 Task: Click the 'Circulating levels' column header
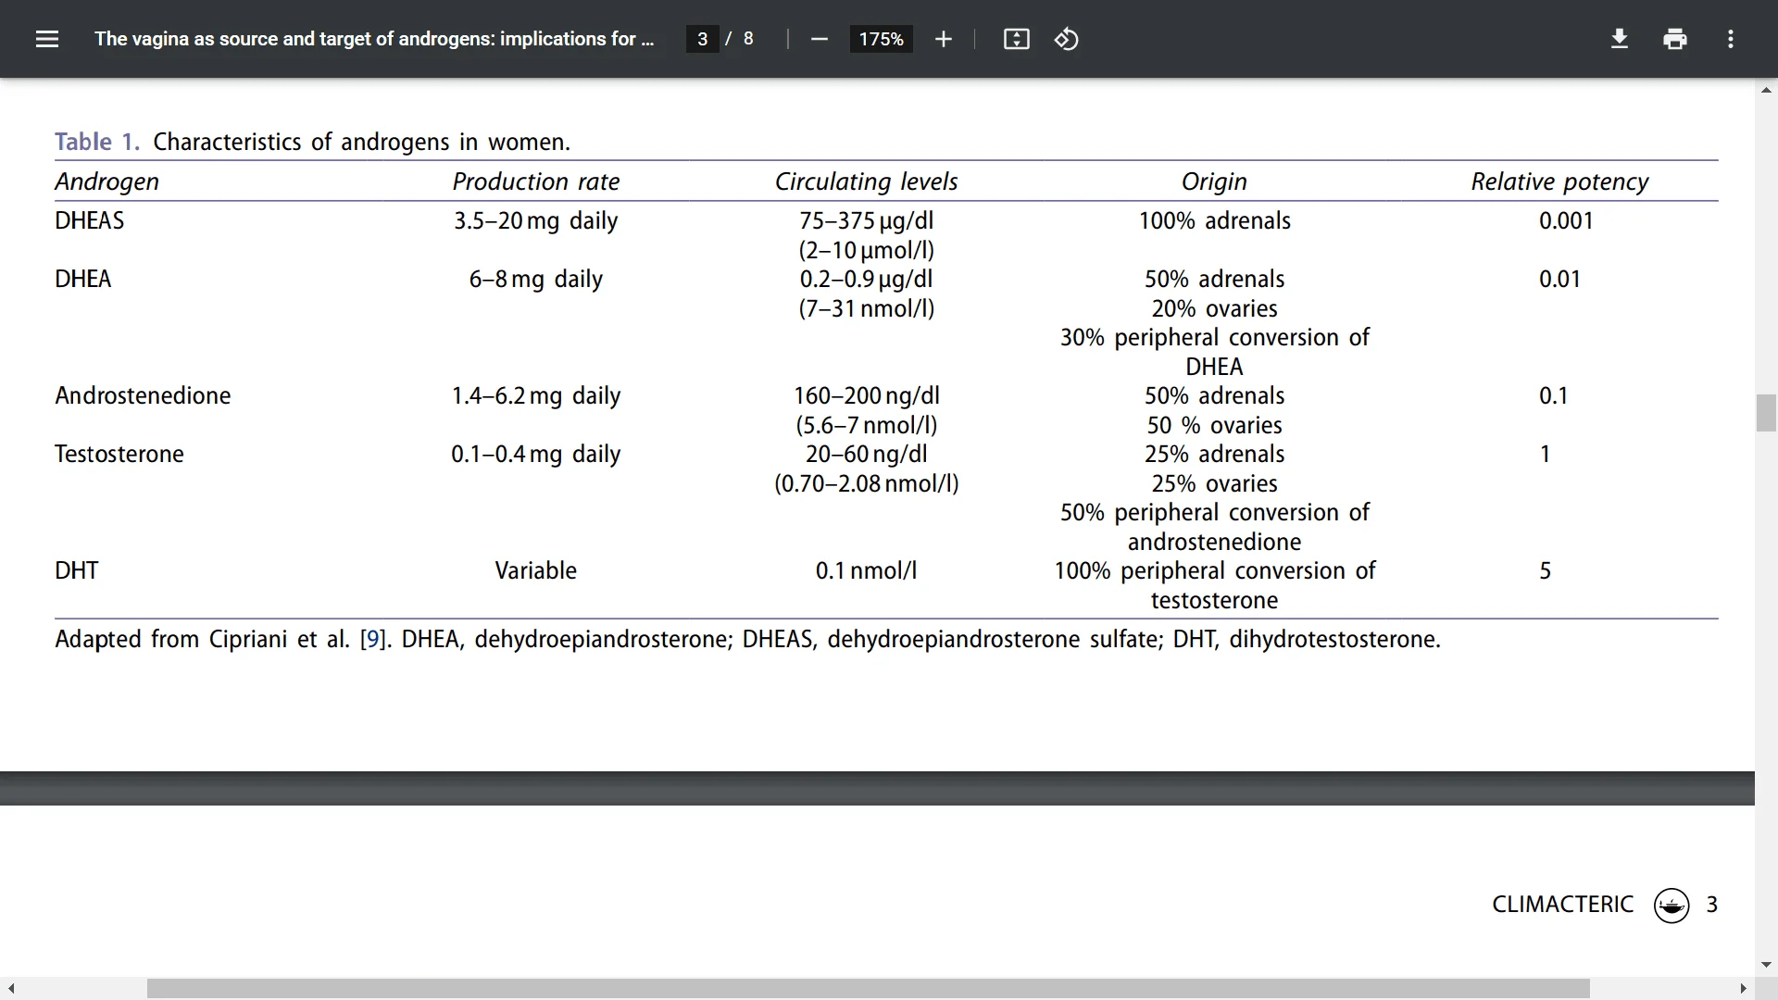[866, 181]
